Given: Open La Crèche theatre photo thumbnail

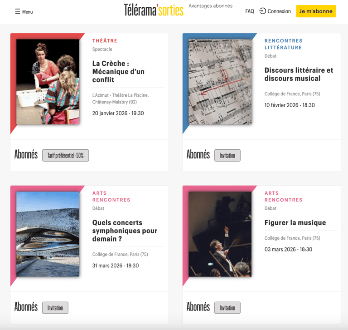Looking at the screenshot, I should tap(48, 82).
